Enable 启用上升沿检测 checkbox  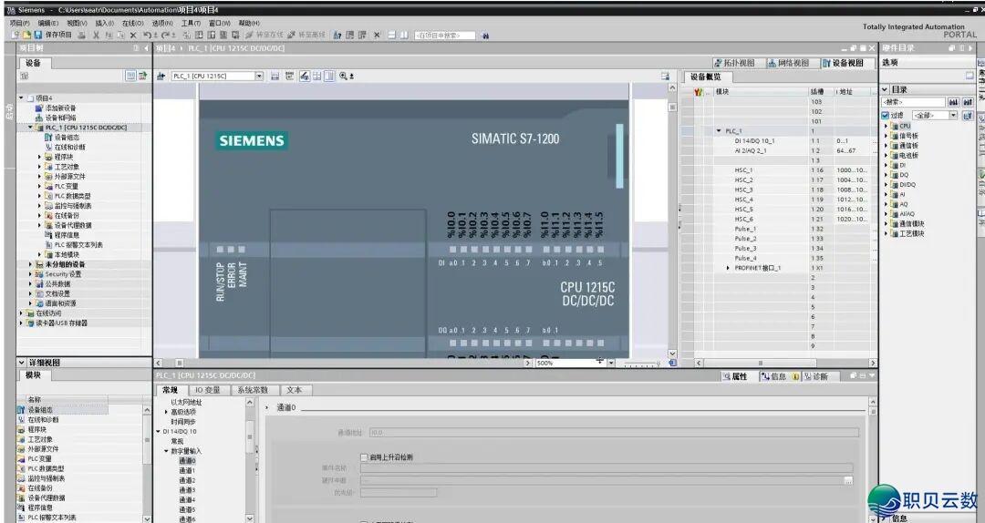point(364,457)
